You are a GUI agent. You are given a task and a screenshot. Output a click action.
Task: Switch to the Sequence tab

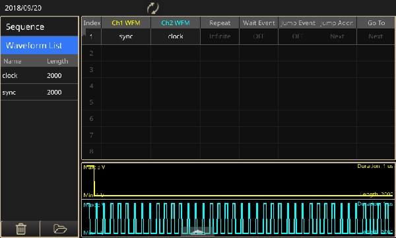40,27
